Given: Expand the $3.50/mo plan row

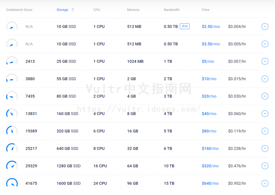Looking at the screenshot, I should [x=265, y=44].
